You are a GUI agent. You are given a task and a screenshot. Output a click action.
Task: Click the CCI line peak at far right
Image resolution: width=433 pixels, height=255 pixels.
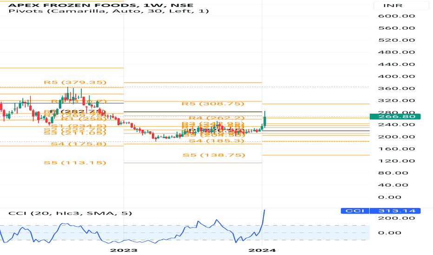click(x=264, y=210)
